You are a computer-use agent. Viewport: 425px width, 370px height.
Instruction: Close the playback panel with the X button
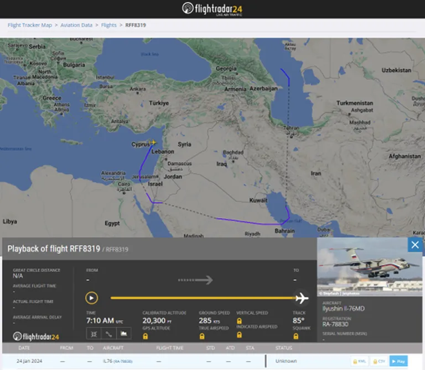[x=415, y=245]
